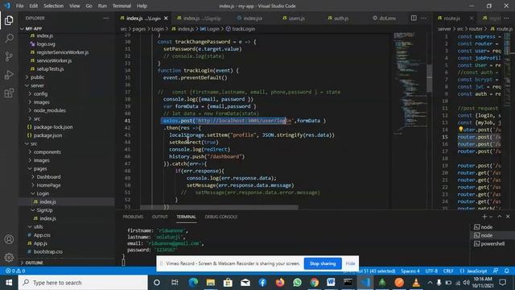Open Windows Start menu
The width and height of the screenshot is (515, 290).
click(9, 283)
